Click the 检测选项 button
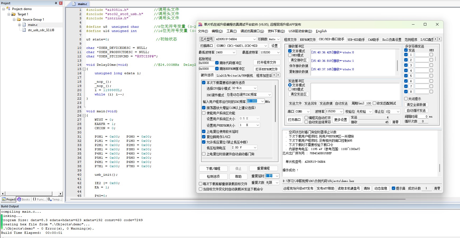The height and width of the screenshot is (238, 460). tap(213, 176)
